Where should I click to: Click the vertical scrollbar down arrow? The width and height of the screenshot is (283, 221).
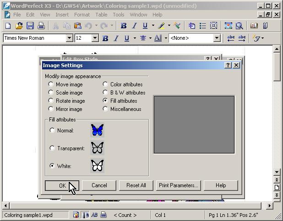[x=277, y=172]
